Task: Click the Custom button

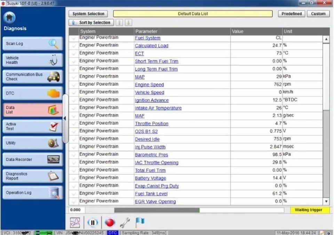Action: pyautogui.click(x=318, y=14)
